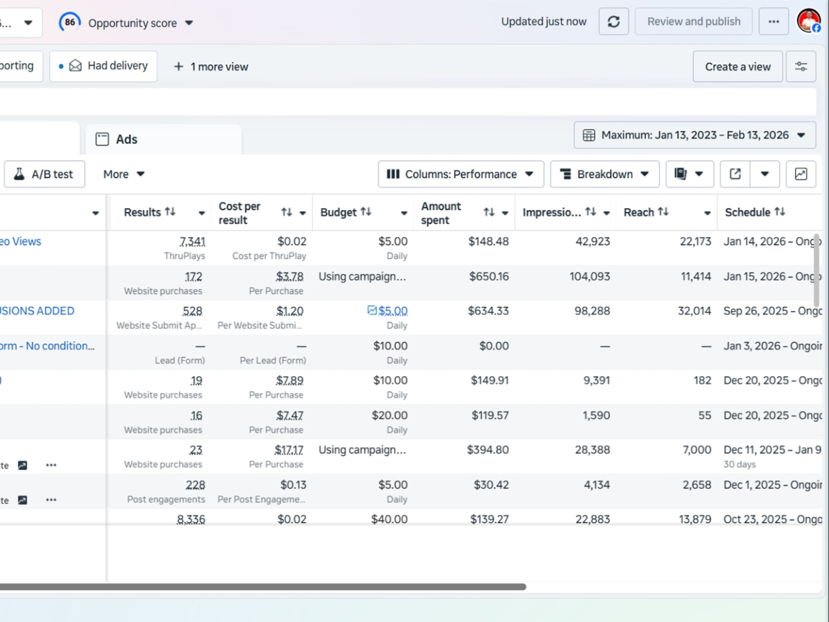Open the export arrow icon
The height and width of the screenshot is (622, 829).
point(734,174)
